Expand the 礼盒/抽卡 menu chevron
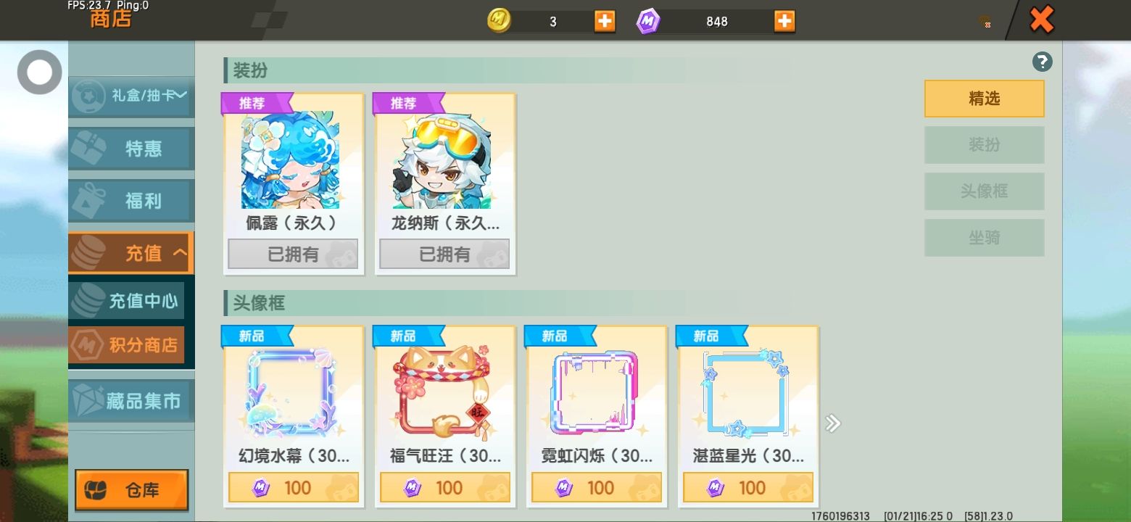Screen dimensions: 1131x522 (x=181, y=95)
